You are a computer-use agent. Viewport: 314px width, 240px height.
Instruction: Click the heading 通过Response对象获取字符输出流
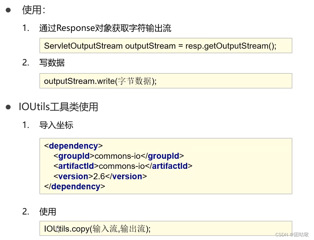coord(105,28)
